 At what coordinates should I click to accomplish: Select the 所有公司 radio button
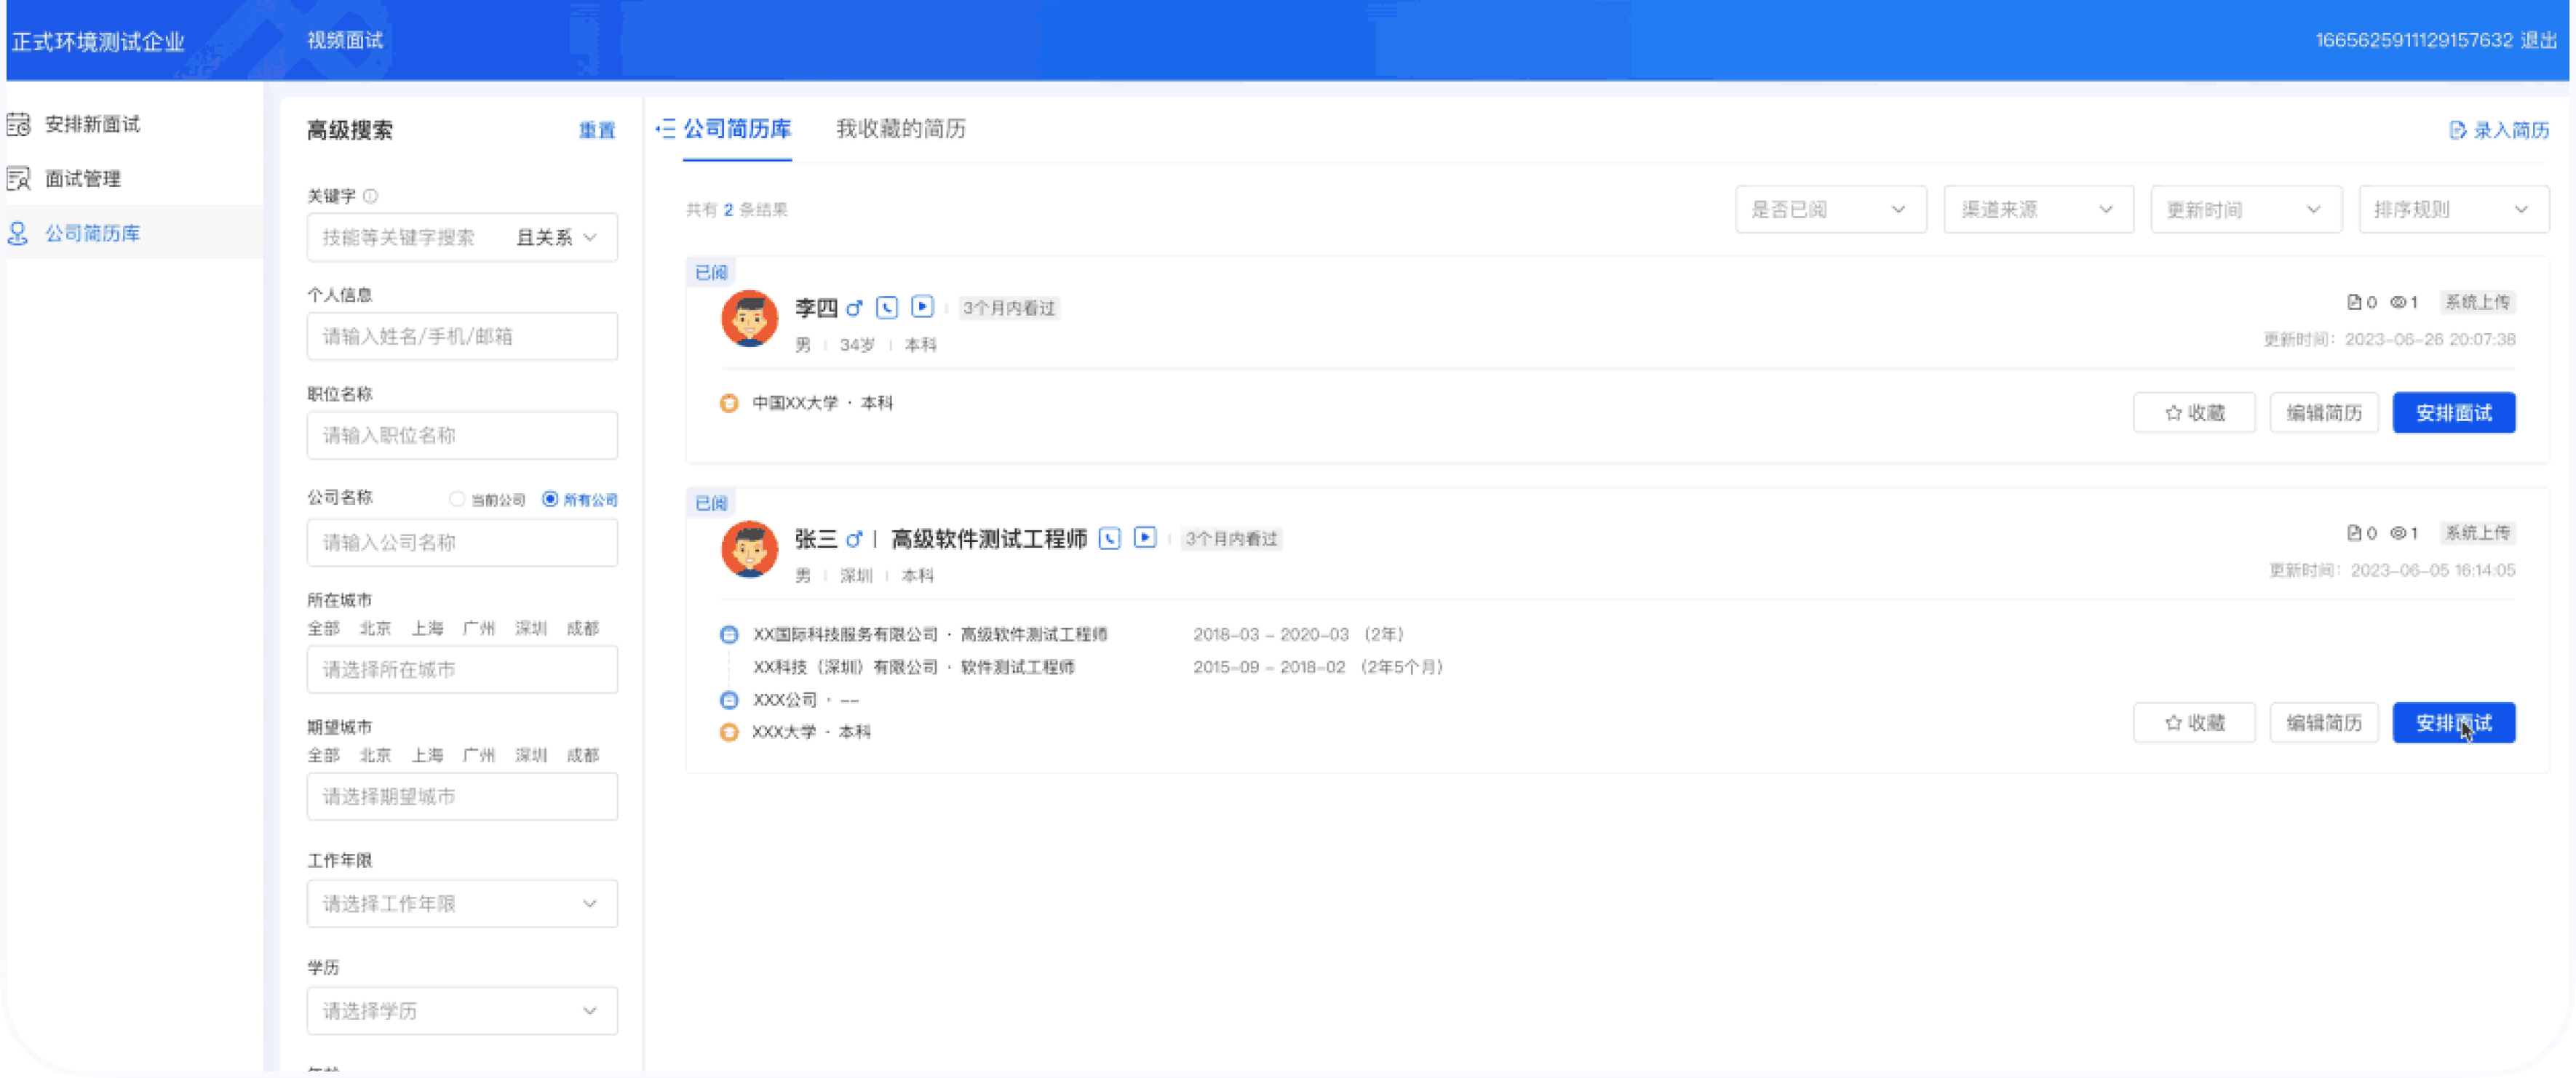[549, 499]
